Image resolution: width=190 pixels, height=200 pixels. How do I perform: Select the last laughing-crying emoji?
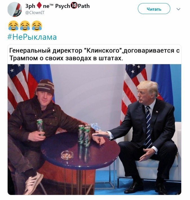[37, 26]
